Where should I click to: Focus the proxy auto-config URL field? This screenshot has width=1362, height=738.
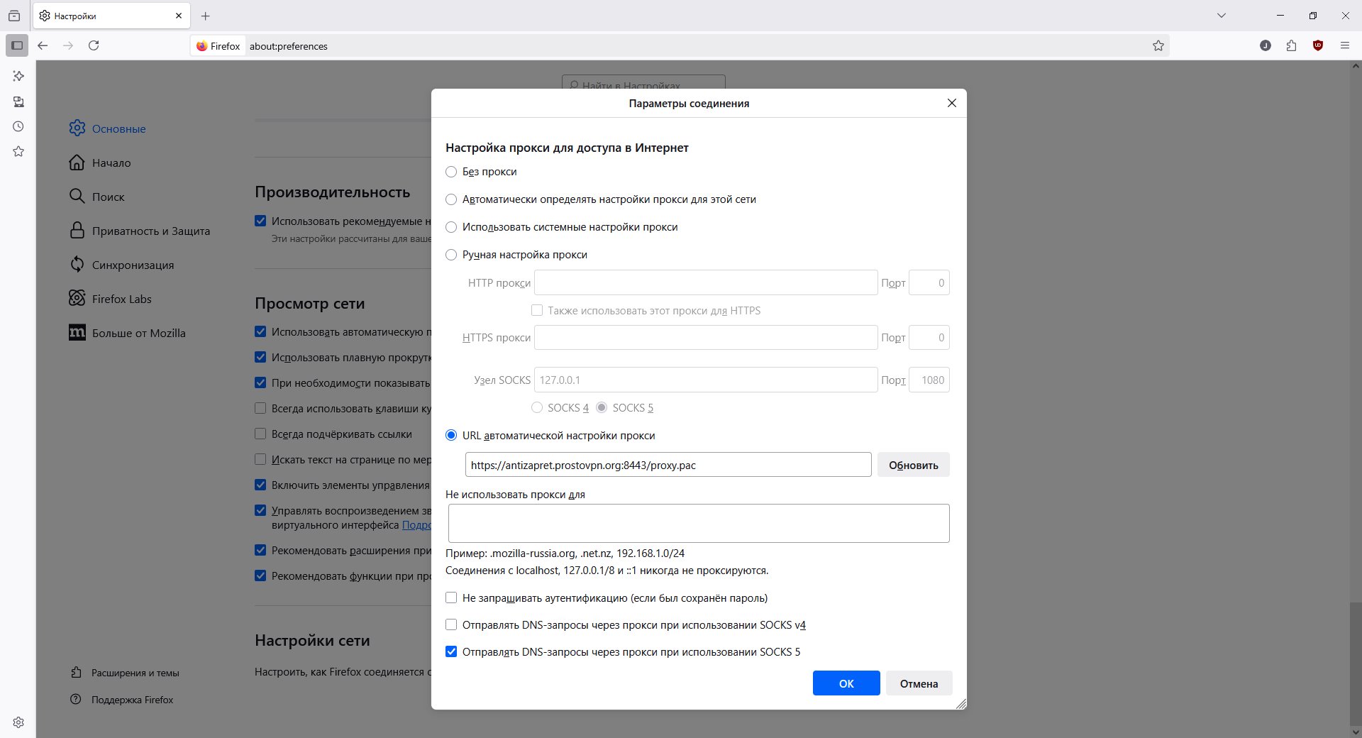tap(668, 465)
